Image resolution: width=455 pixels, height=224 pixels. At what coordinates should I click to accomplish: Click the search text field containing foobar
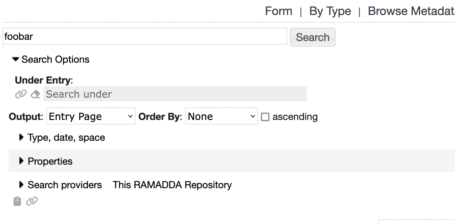pyautogui.click(x=145, y=37)
